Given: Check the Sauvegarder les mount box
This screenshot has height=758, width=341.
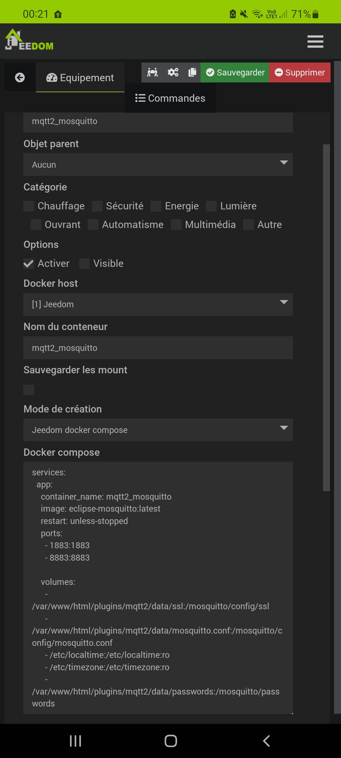Looking at the screenshot, I should click(28, 390).
